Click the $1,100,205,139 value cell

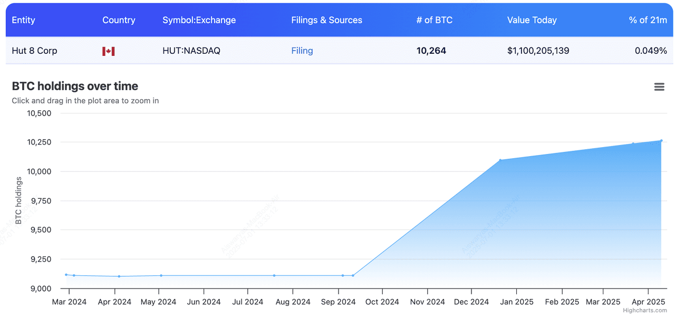coord(538,51)
